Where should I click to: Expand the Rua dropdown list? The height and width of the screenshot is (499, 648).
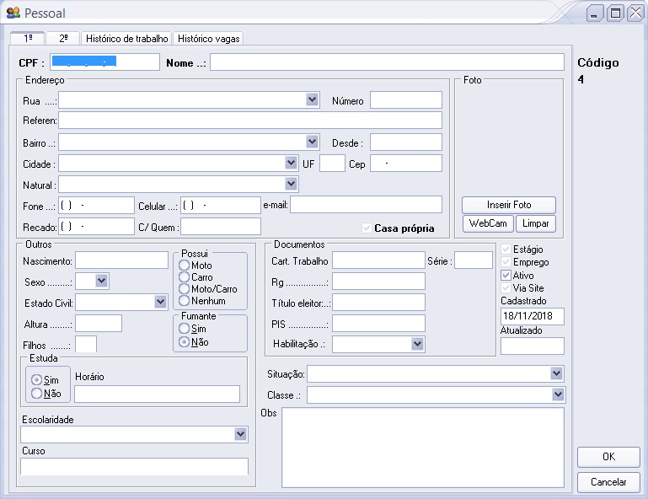pos(312,100)
